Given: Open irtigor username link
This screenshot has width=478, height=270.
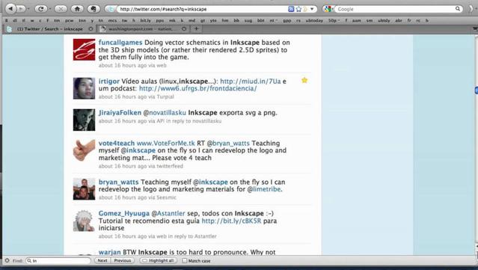Looking at the screenshot, I should point(108,82).
